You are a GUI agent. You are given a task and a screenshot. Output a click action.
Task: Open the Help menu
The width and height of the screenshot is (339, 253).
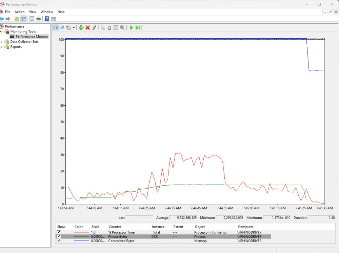61,12
